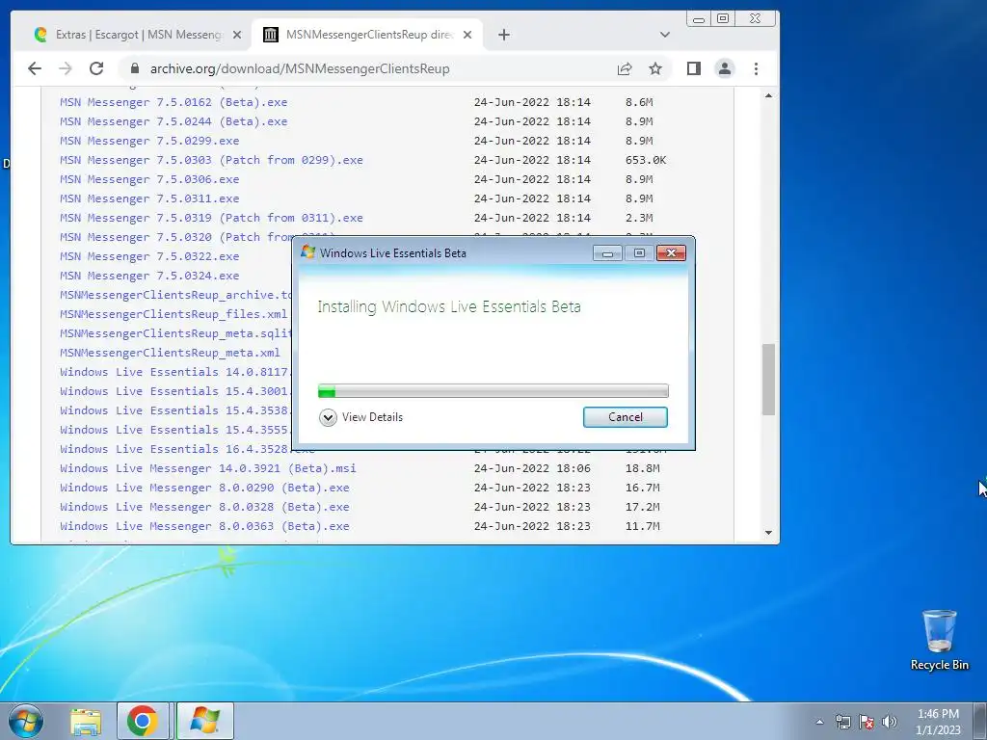Open Chrome's side panel icon

tap(694, 68)
